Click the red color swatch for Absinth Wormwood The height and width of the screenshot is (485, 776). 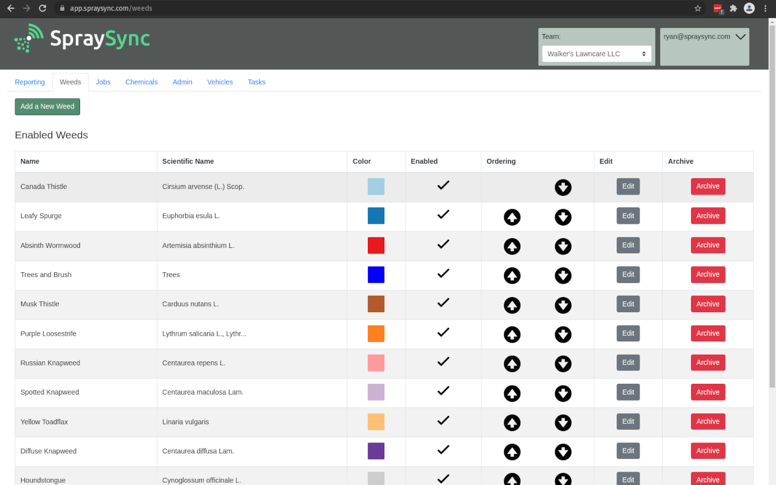376,245
